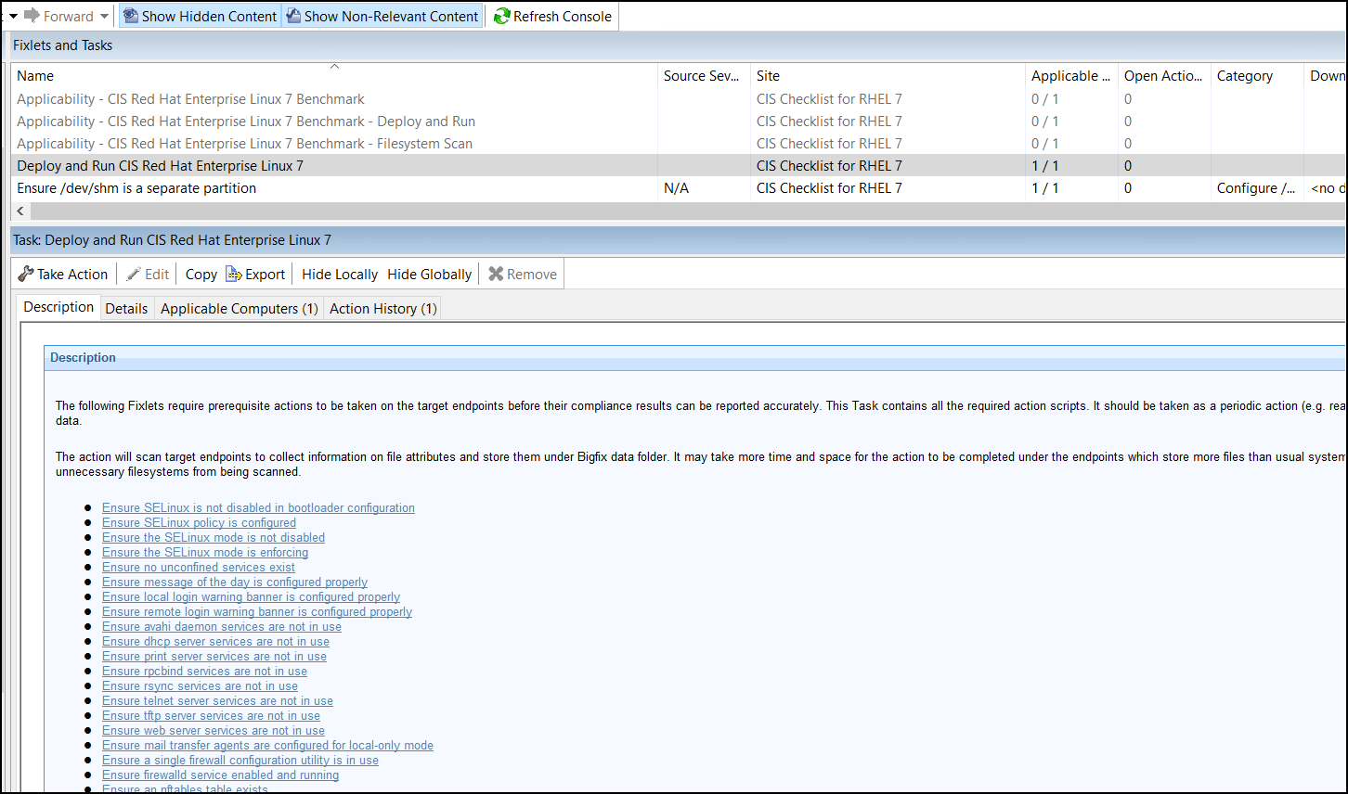Viewport: 1348px width, 794px height.
Task: Select 'Applicability - CIS Red Hat Enterprise Linux 7 Benchmark' row
Action: click(x=678, y=99)
